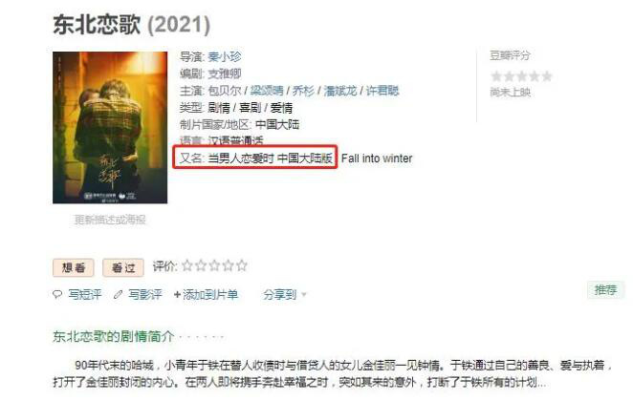Open actor 梁颂晴 link

pyautogui.click(x=267, y=91)
